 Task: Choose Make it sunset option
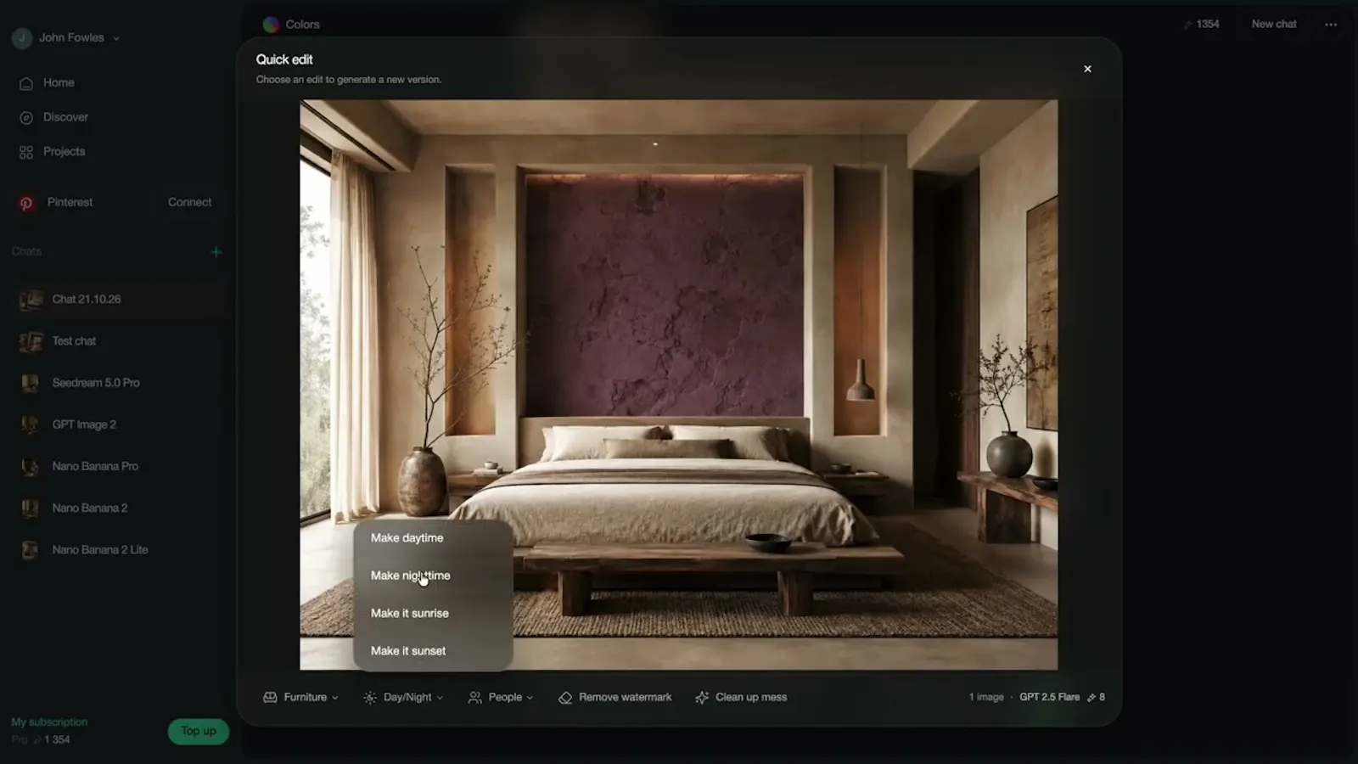pos(433,651)
